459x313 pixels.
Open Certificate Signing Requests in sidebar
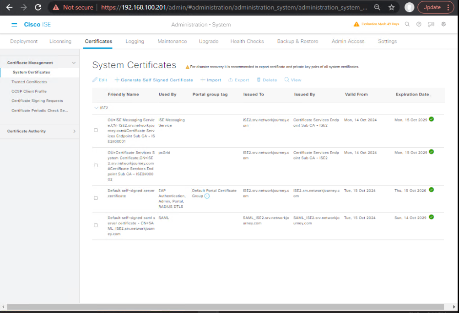pos(37,101)
